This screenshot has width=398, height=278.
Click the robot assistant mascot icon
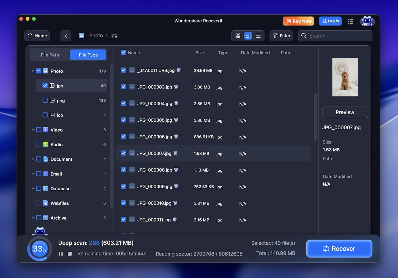click(367, 21)
